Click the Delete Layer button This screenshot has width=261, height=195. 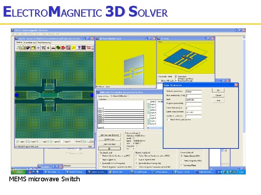(109, 139)
